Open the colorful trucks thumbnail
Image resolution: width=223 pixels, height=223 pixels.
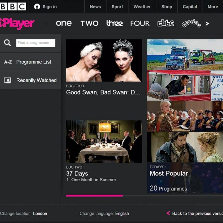[185, 54]
